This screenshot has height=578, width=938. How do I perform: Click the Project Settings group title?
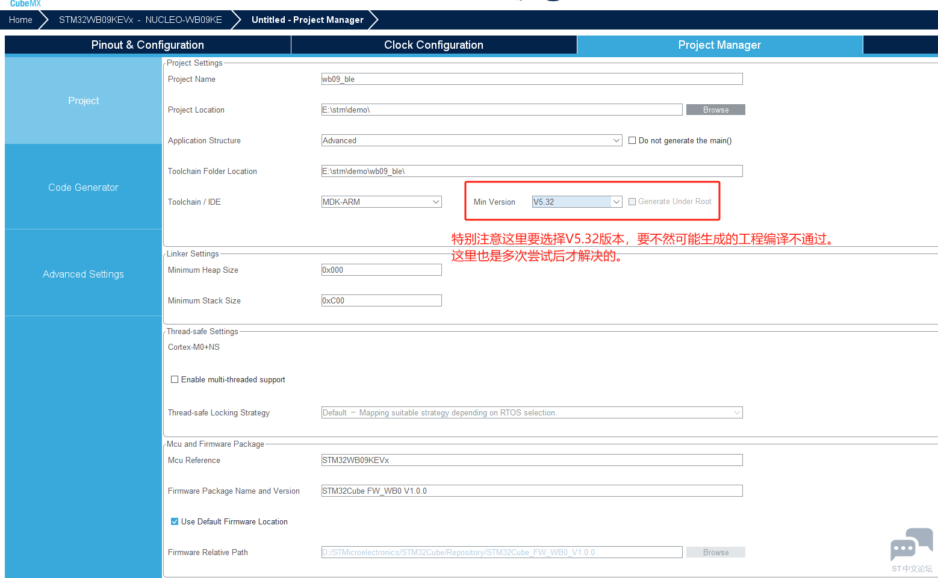point(194,63)
